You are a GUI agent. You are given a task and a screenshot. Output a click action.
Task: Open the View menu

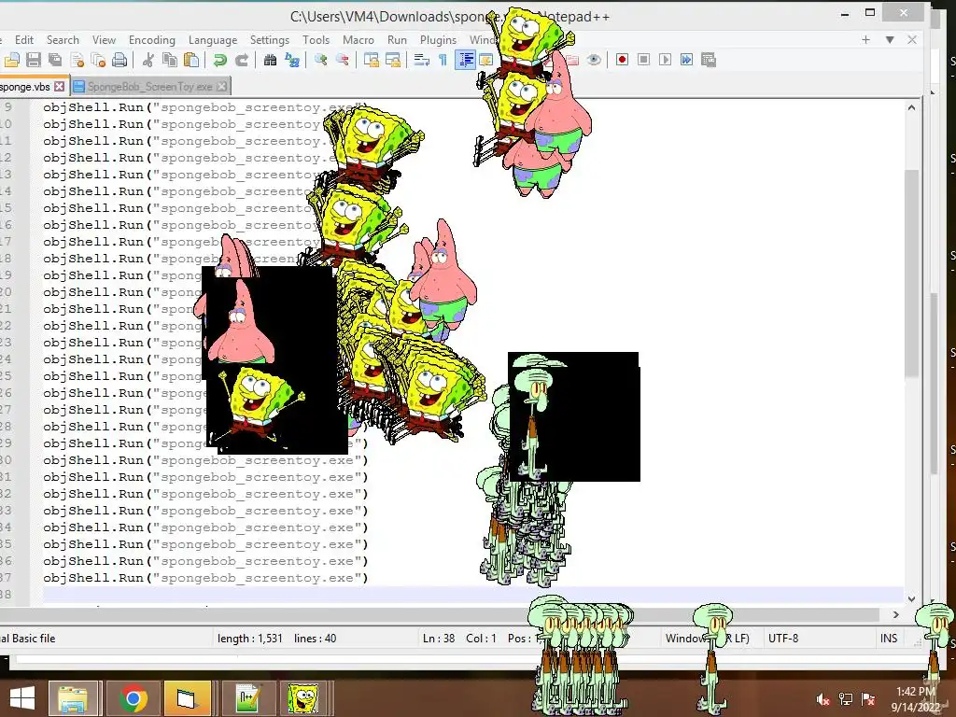click(x=104, y=39)
